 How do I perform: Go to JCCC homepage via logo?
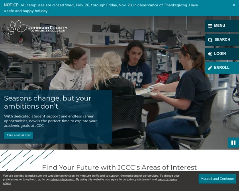pyautogui.click(x=37, y=27)
